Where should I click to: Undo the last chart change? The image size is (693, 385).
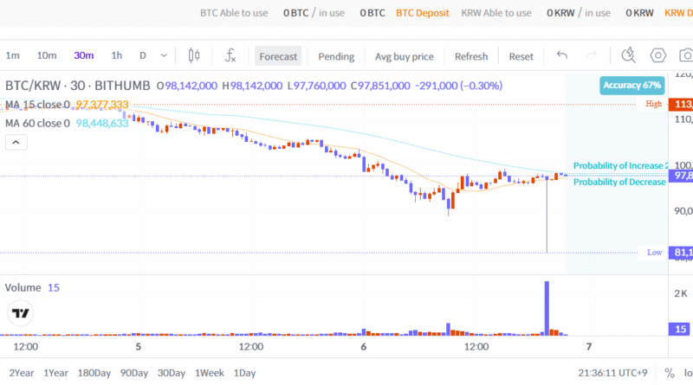pyautogui.click(x=561, y=55)
